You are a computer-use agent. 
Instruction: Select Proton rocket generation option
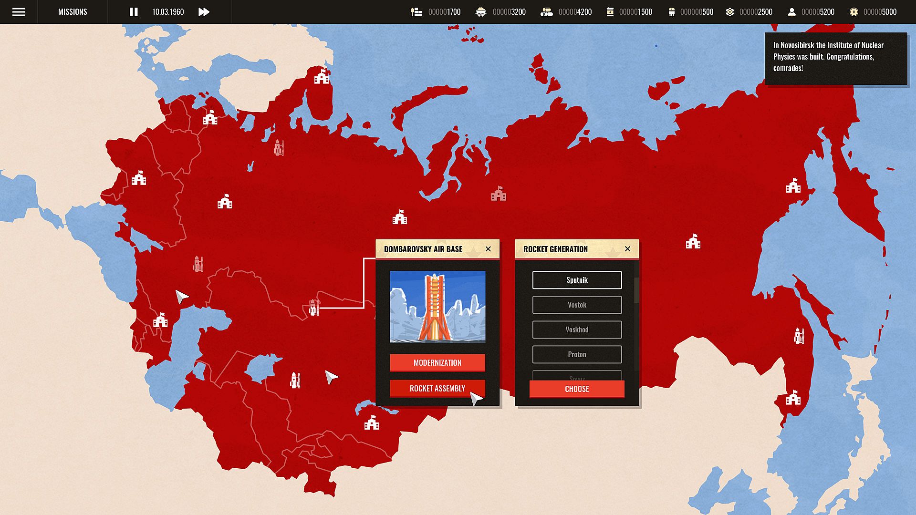click(x=577, y=354)
